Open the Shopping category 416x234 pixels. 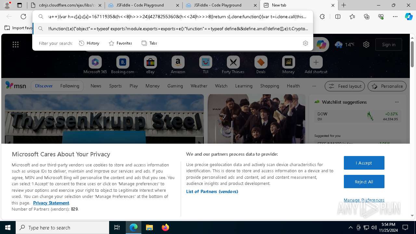[269, 86]
